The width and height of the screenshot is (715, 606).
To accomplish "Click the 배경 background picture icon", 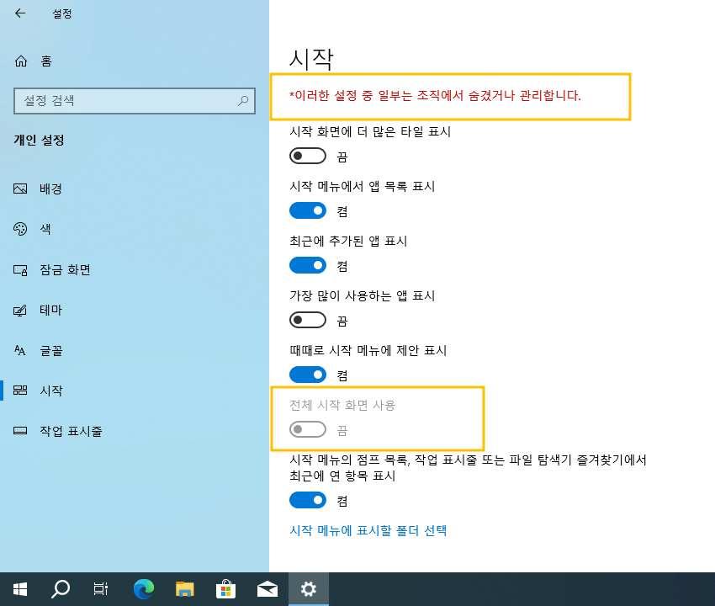I will click(x=20, y=189).
